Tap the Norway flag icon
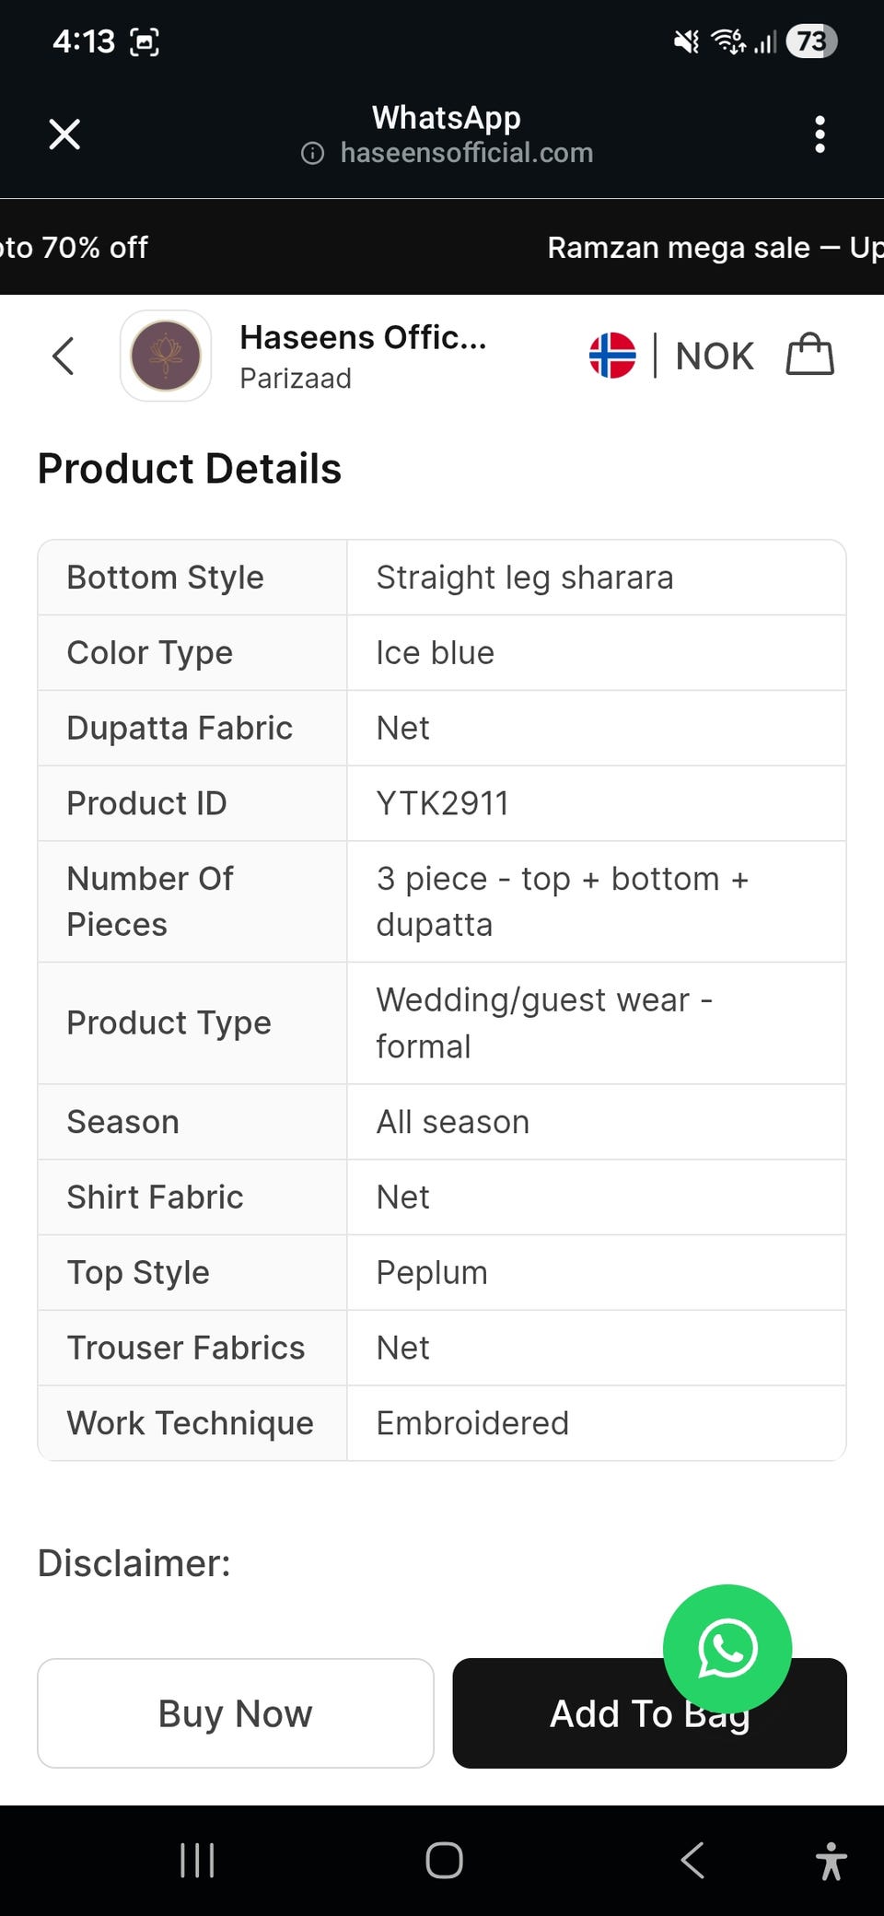The width and height of the screenshot is (884, 1916). (x=612, y=356)
